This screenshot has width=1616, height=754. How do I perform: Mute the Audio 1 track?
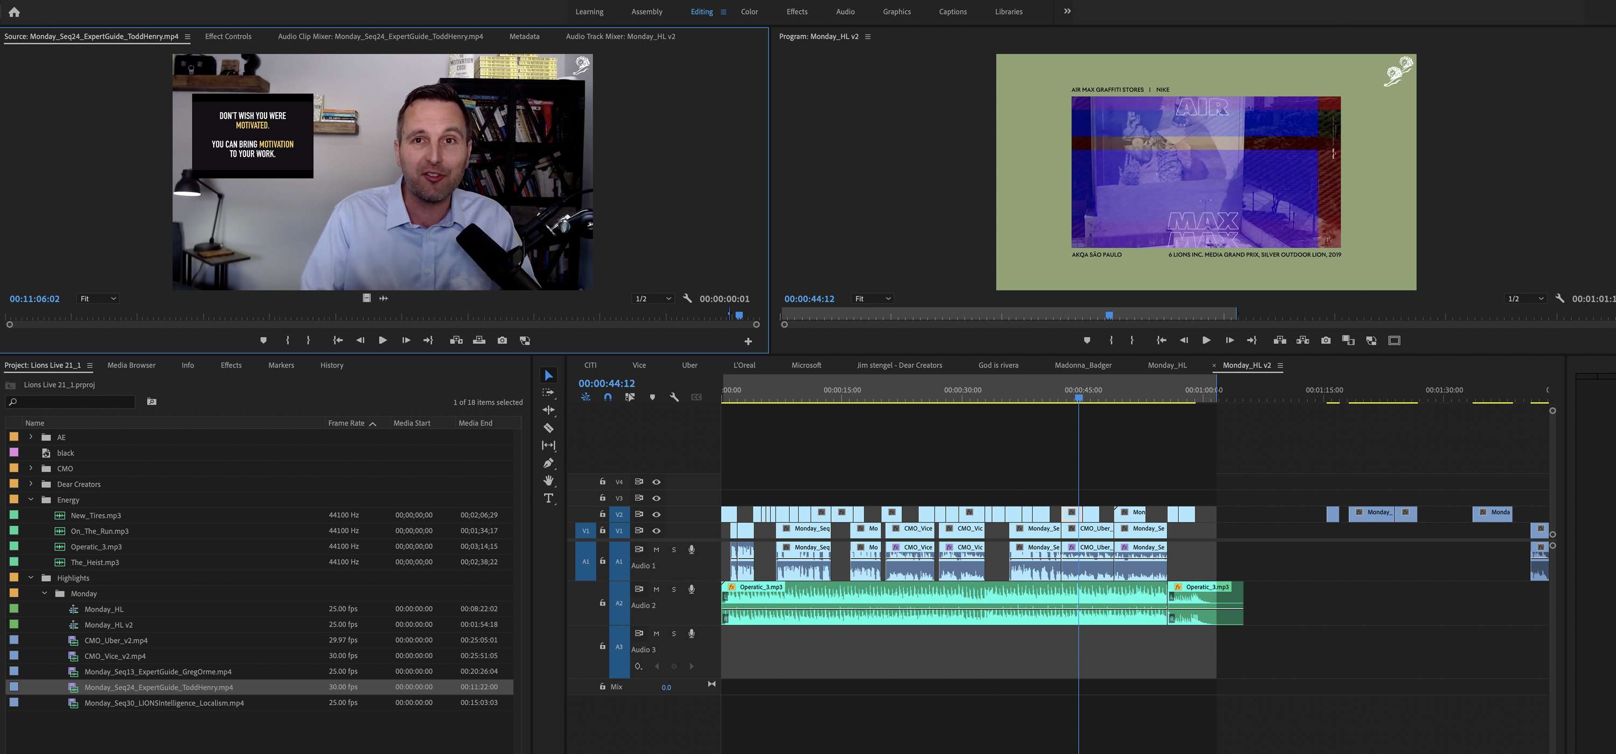[x=656, y=549]
